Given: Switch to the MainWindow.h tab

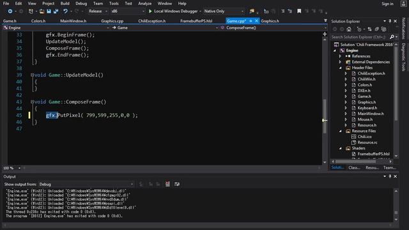Looking at the screenshot, I should click(x=73, y=21).
